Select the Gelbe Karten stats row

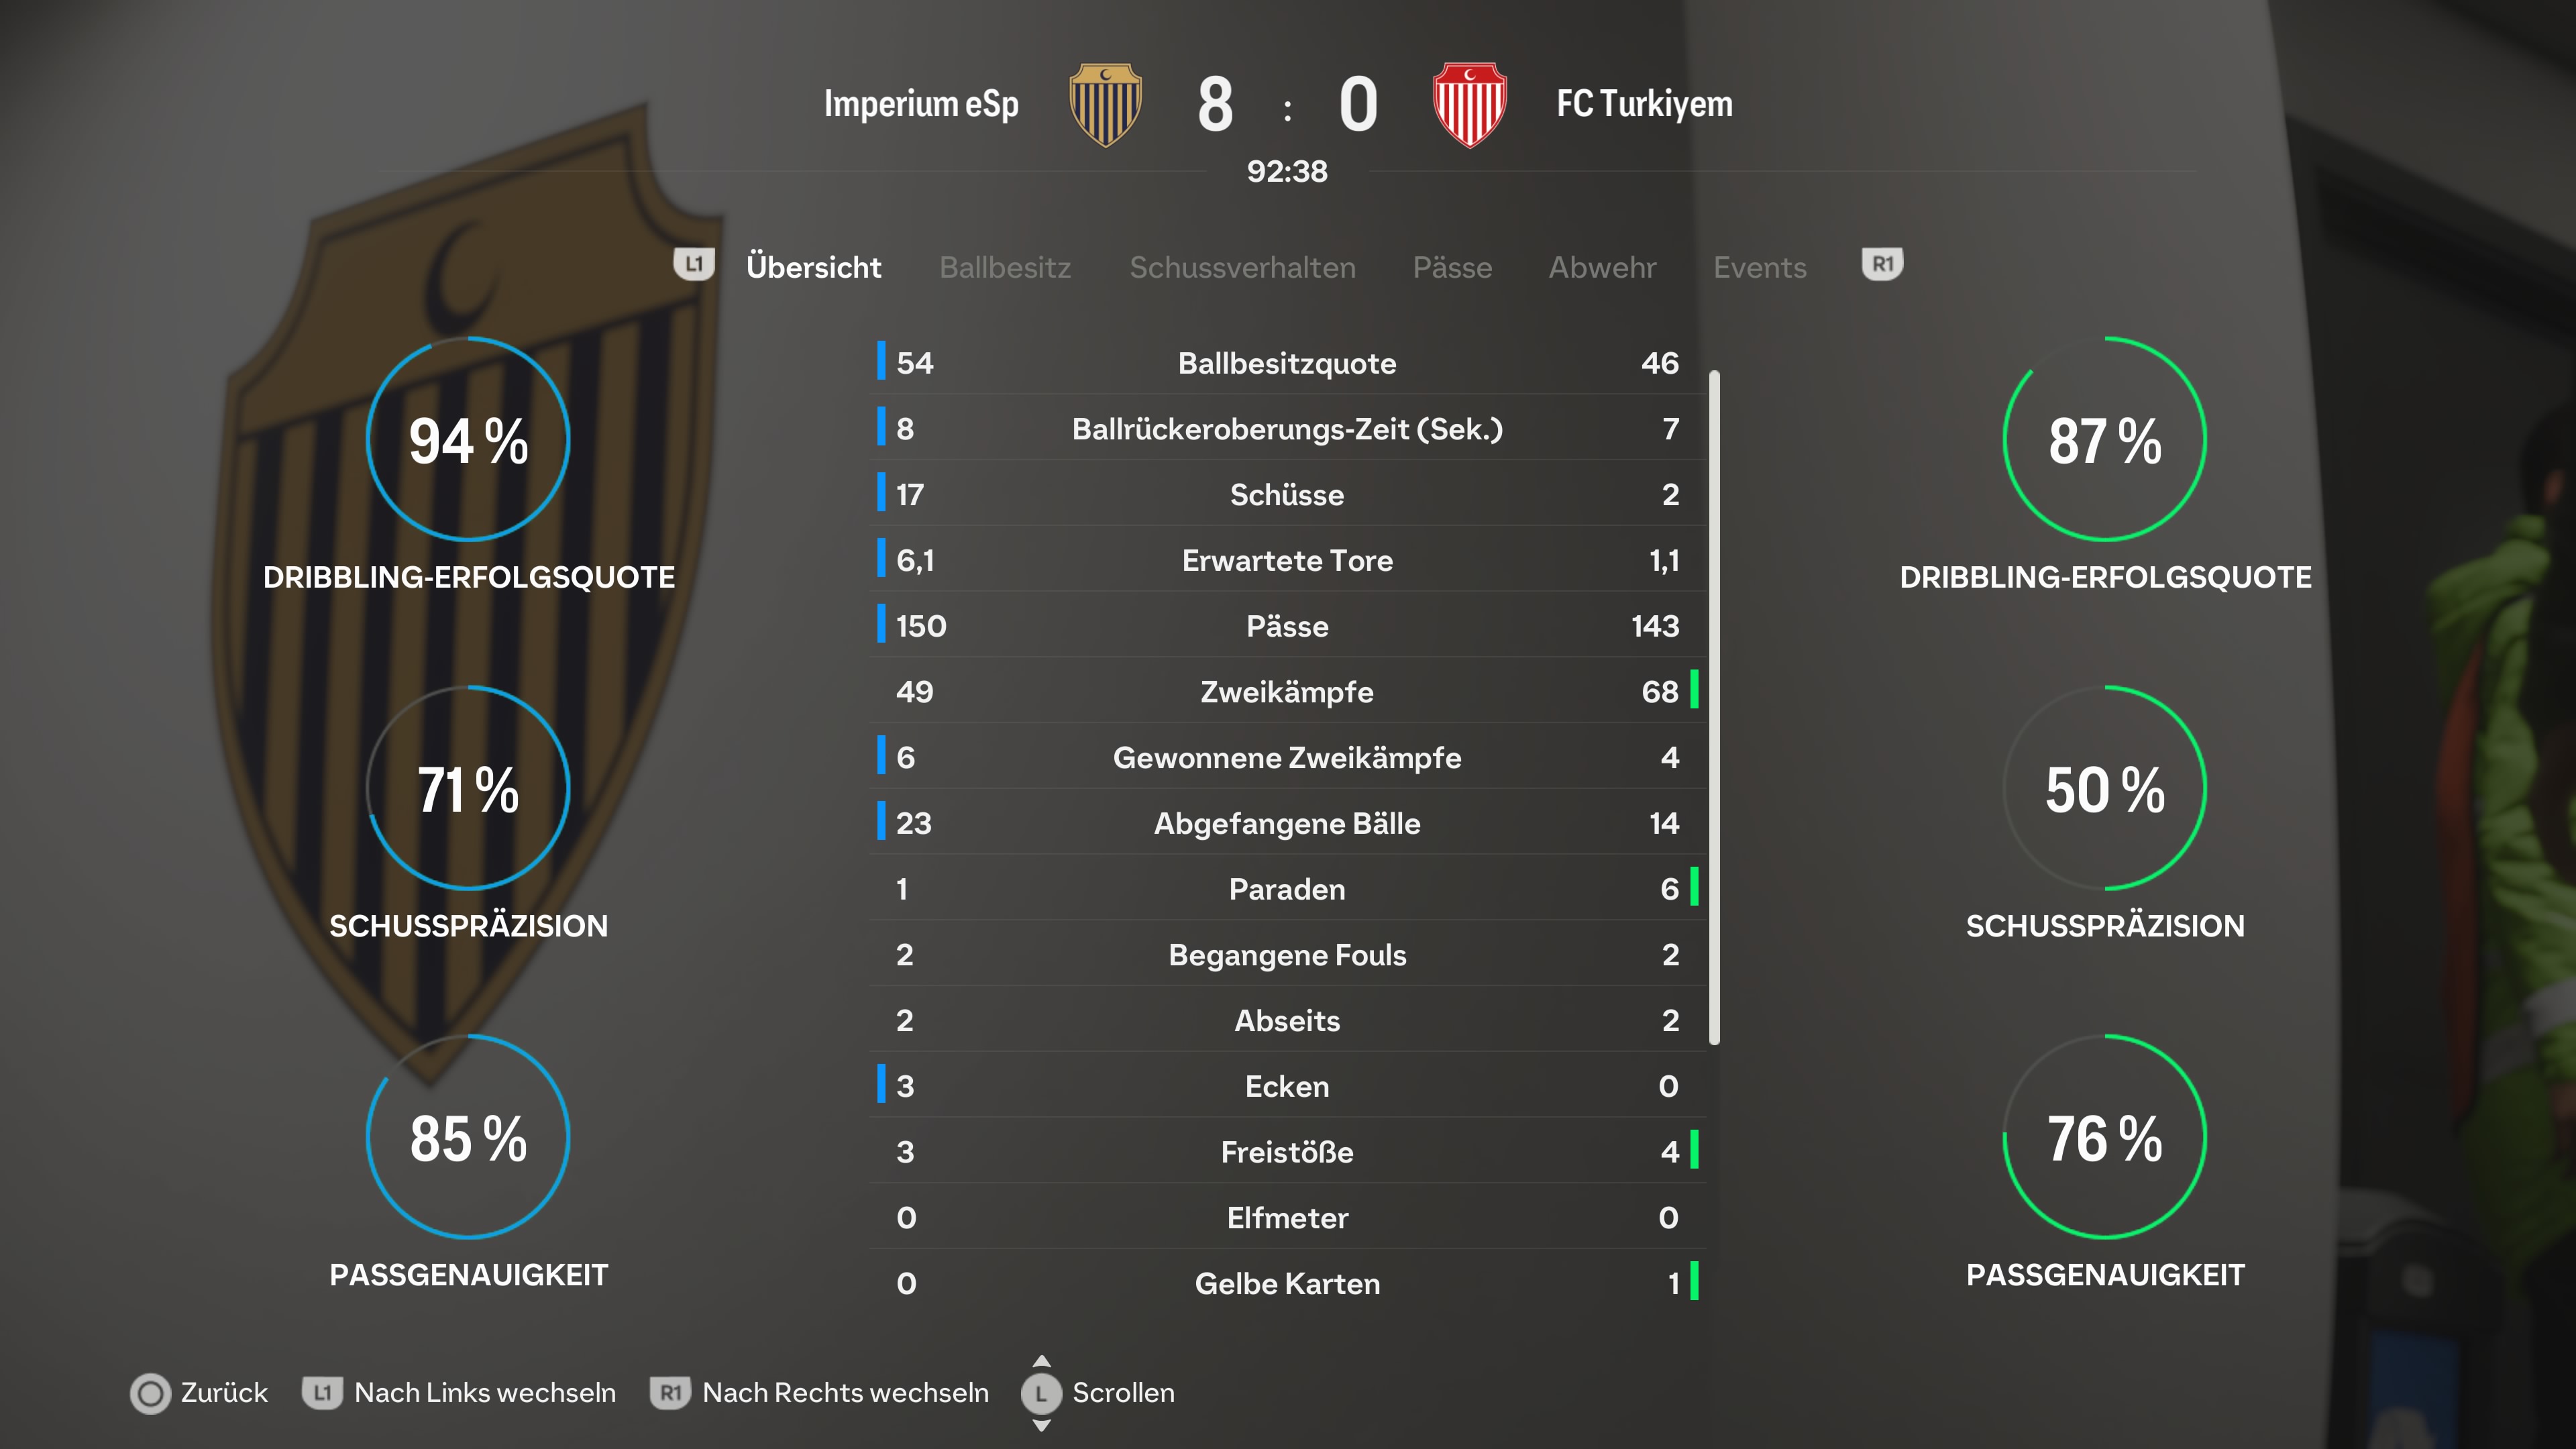(x=1287, y=1283)
